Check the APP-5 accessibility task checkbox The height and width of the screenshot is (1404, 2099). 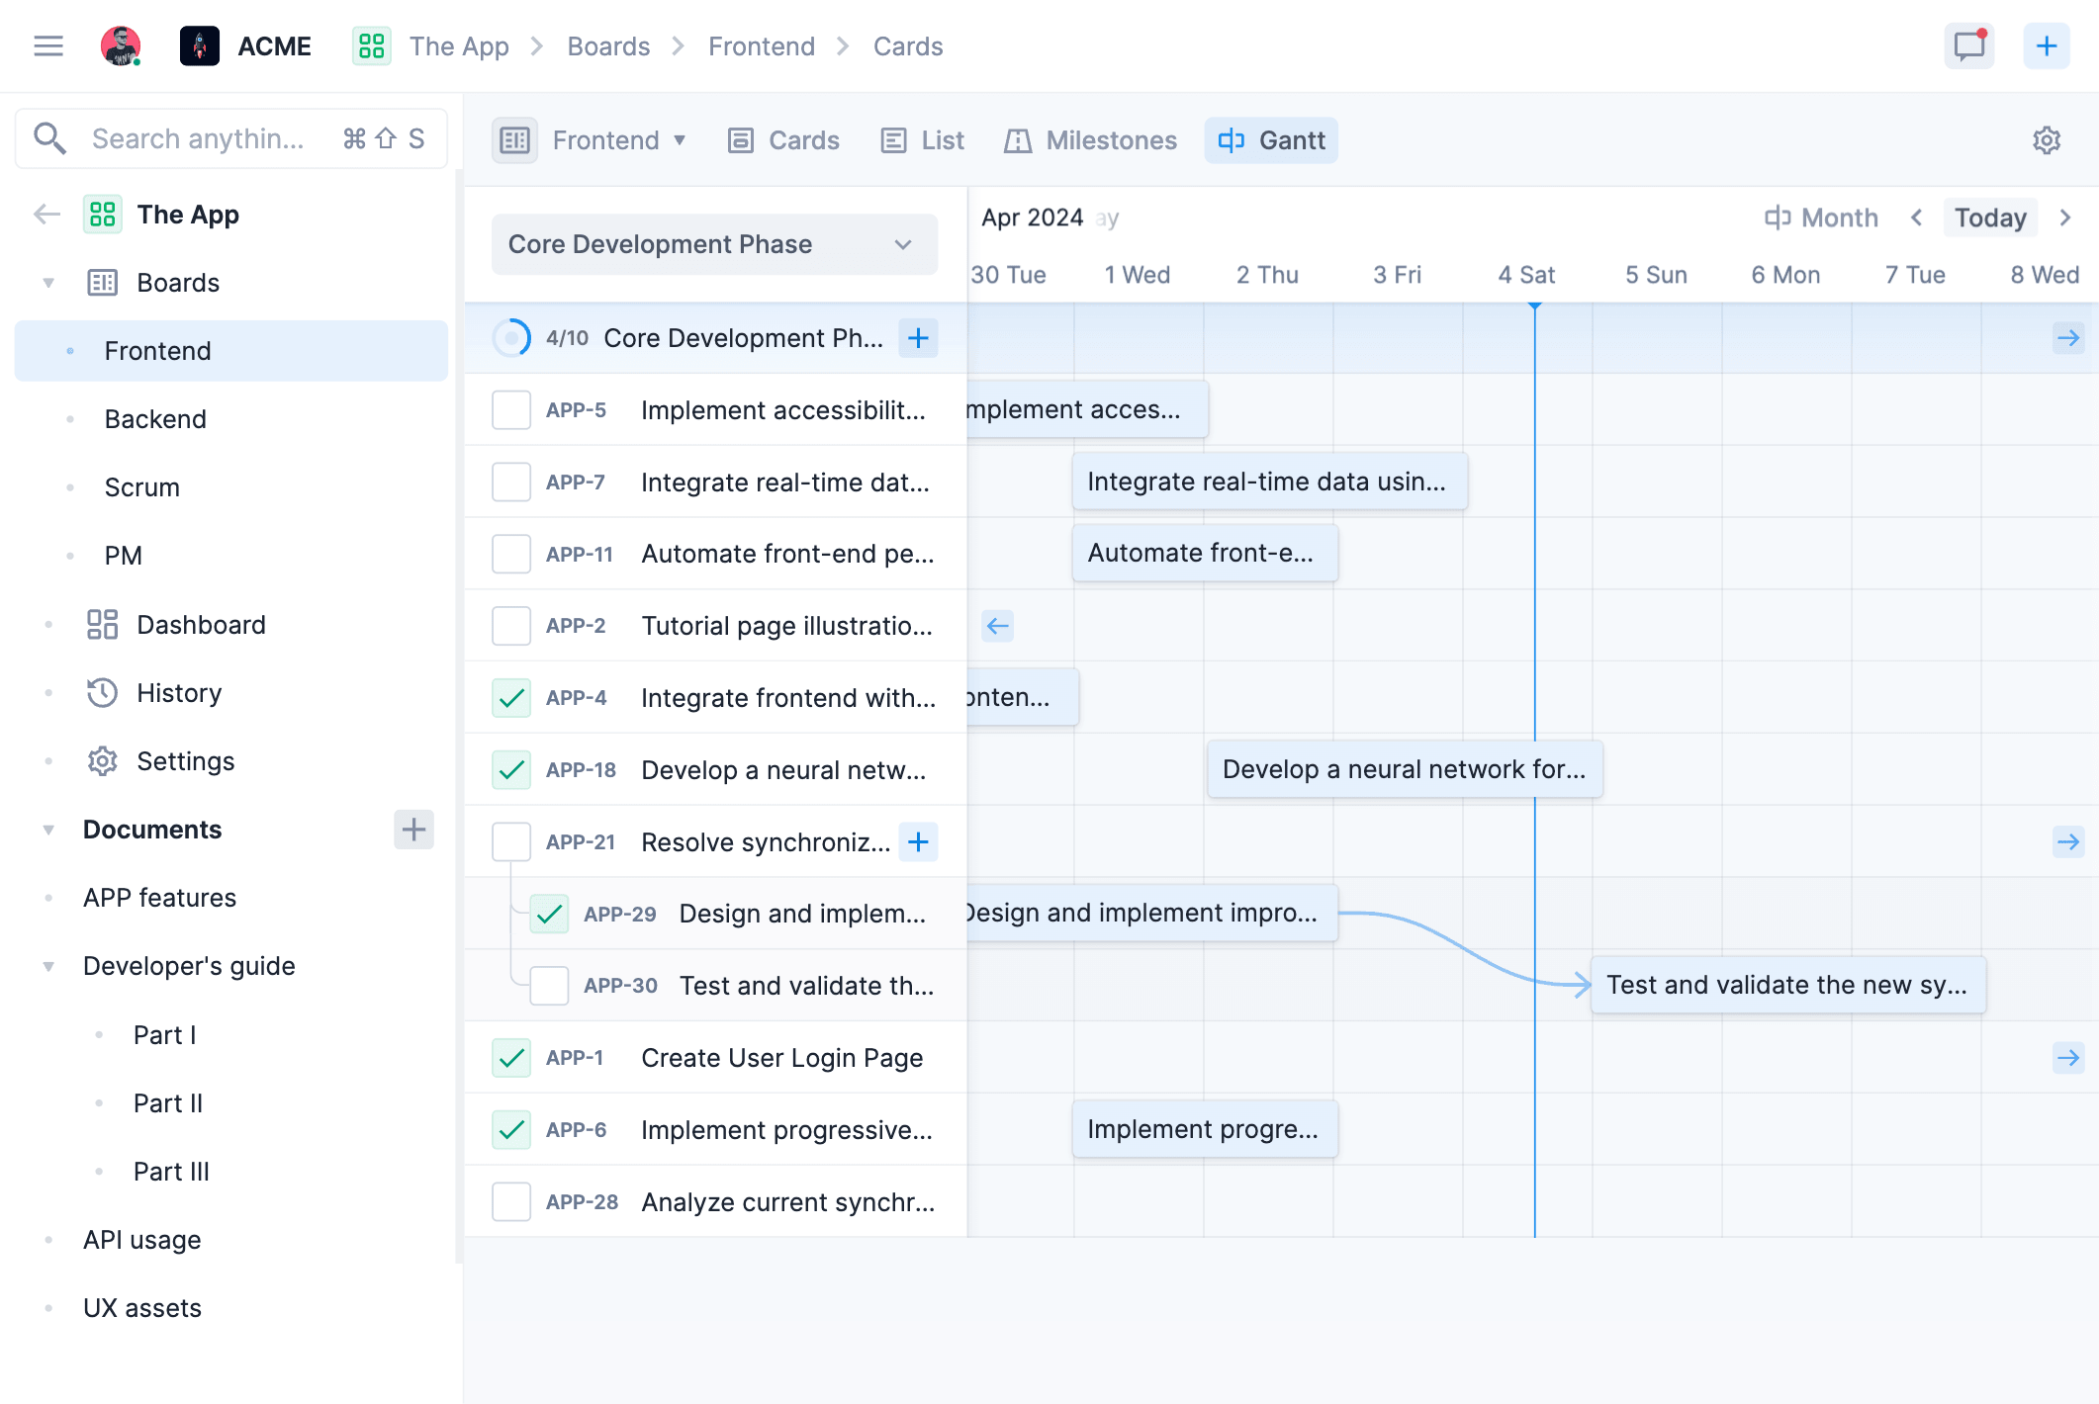pyautogui.click(x=510, y=409)
